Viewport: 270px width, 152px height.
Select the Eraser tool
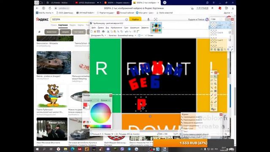pyautogui.click(x=216, y=95)
